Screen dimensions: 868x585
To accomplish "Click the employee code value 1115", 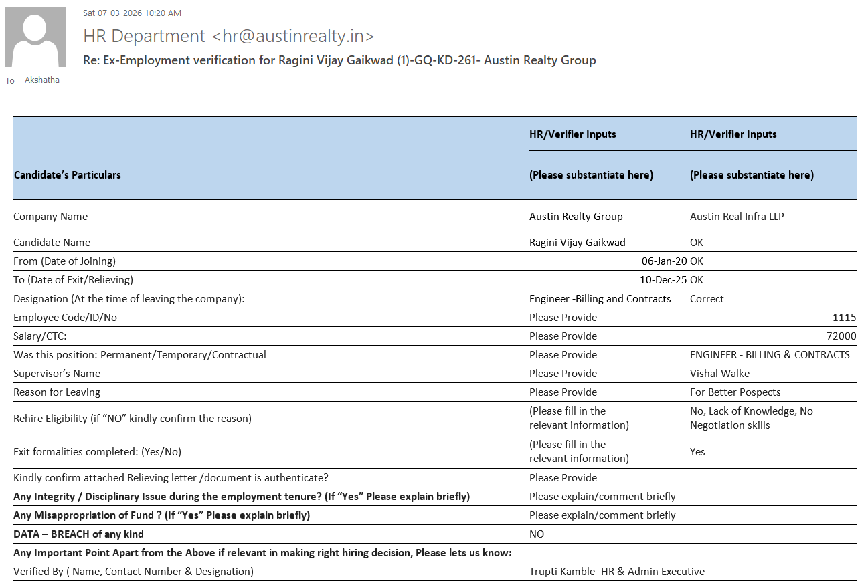I will point(844,318).
